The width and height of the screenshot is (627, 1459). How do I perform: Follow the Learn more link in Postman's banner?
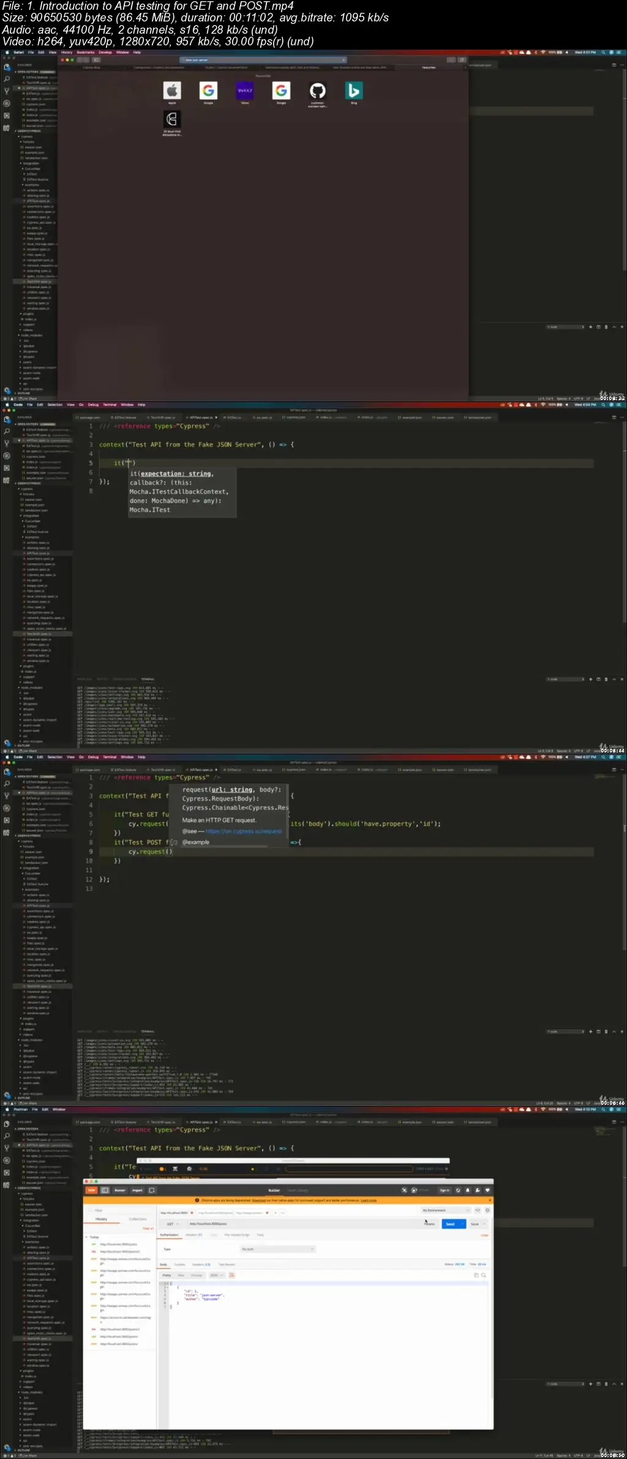tap(368, 1200)
